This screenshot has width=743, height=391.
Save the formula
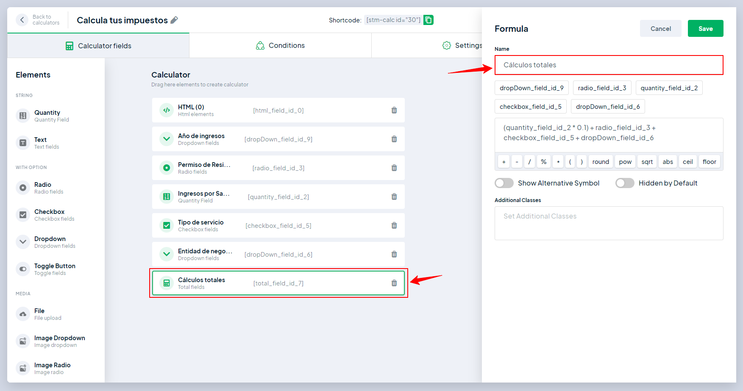point(705,28)
